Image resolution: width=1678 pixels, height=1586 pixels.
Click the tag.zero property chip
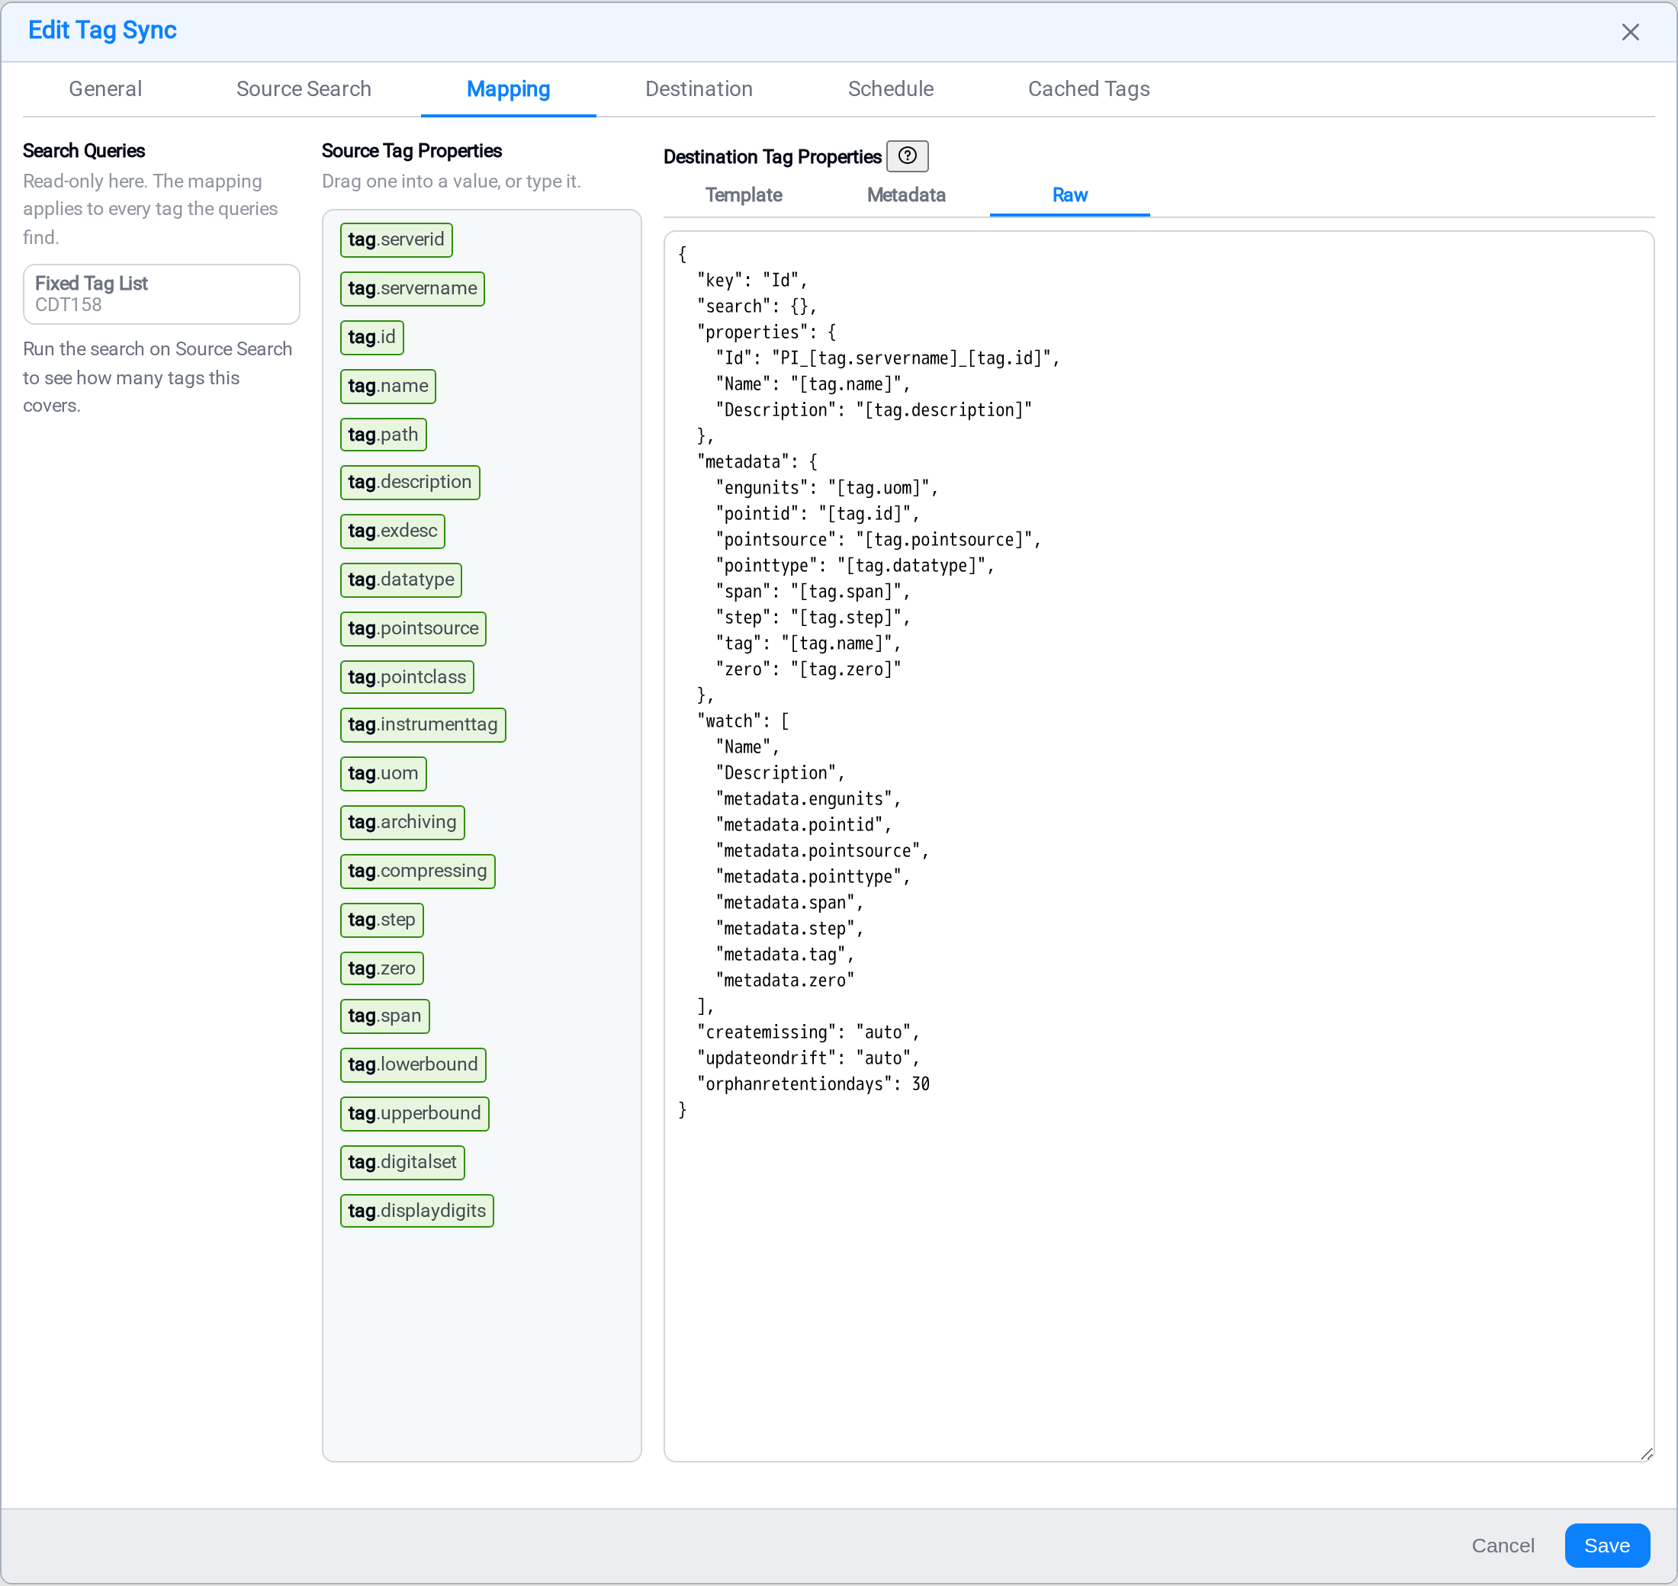(x=381, y=968)
